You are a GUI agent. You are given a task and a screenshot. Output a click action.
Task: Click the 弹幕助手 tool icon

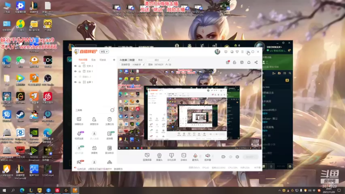(79, 119)
